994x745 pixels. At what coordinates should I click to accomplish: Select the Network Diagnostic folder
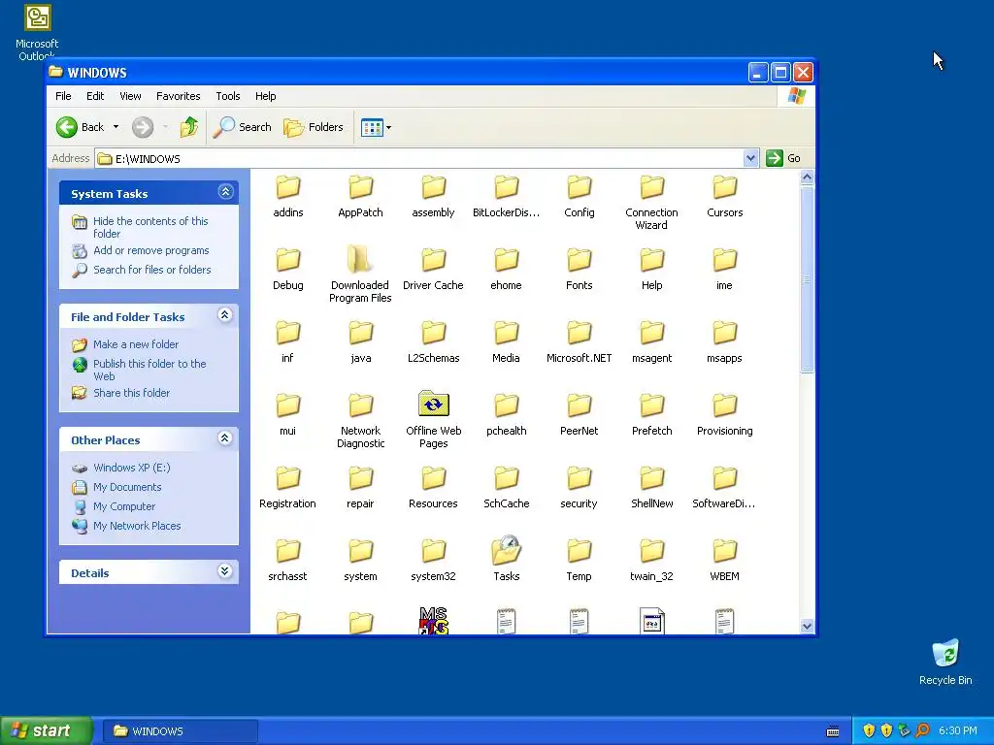pos(360,405)
